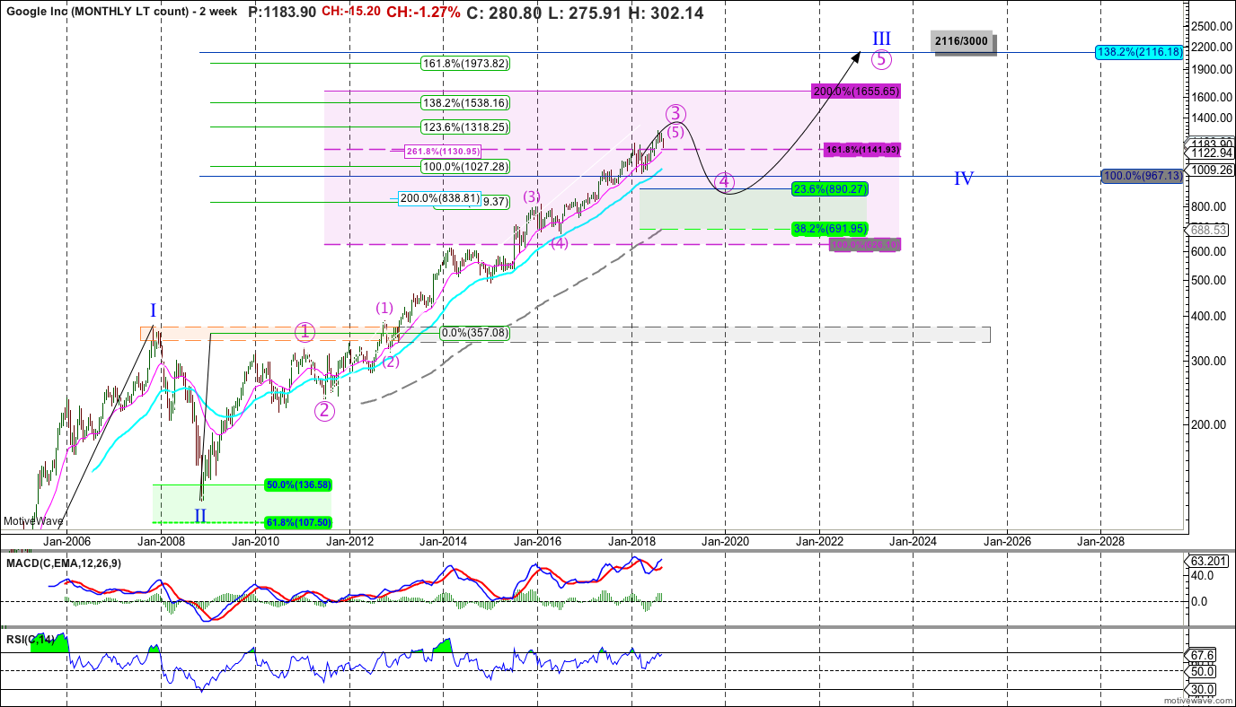Select the P:1183.90 price readout
This screenshot has height=707, width=1236.
(281, 13)
